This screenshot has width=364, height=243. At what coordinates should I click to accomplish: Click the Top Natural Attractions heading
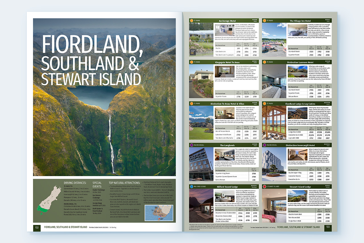[x=124, y=183]
